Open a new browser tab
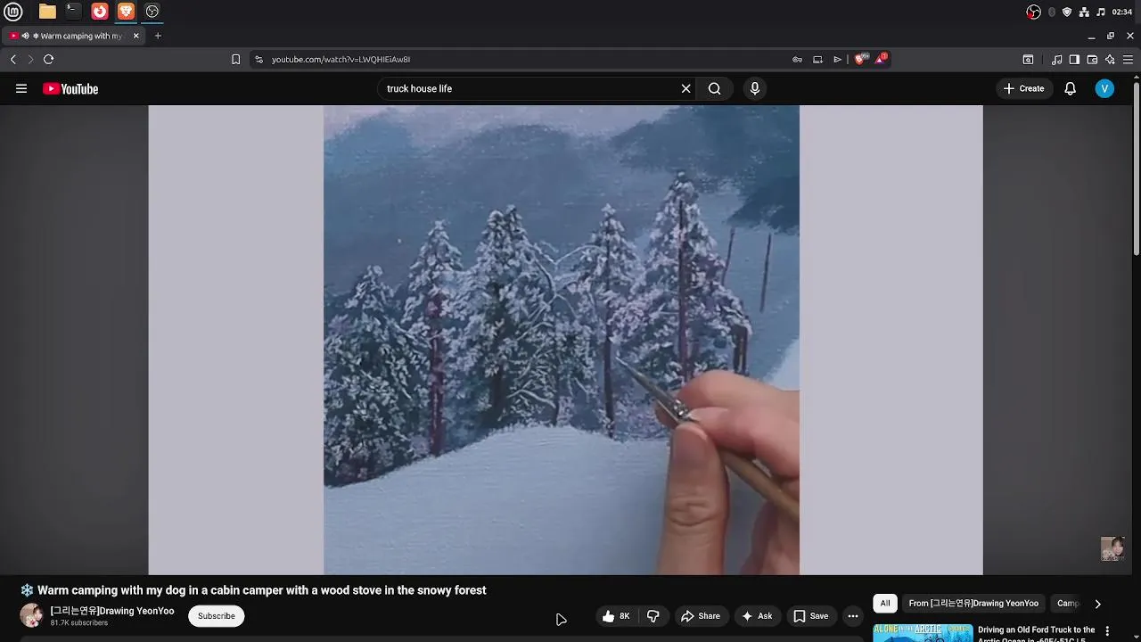This screenshot has height=642, width=1141. pos(158,36)
